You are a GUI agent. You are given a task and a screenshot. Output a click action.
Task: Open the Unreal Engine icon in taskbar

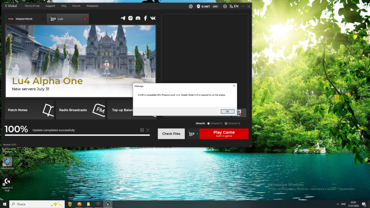tap(108, 204)
